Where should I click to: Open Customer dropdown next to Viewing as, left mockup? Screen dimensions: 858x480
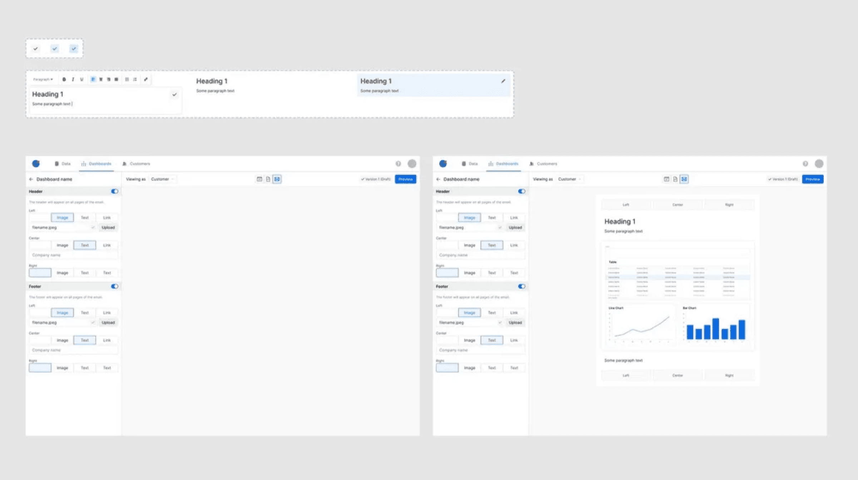[x=162, y=179]
